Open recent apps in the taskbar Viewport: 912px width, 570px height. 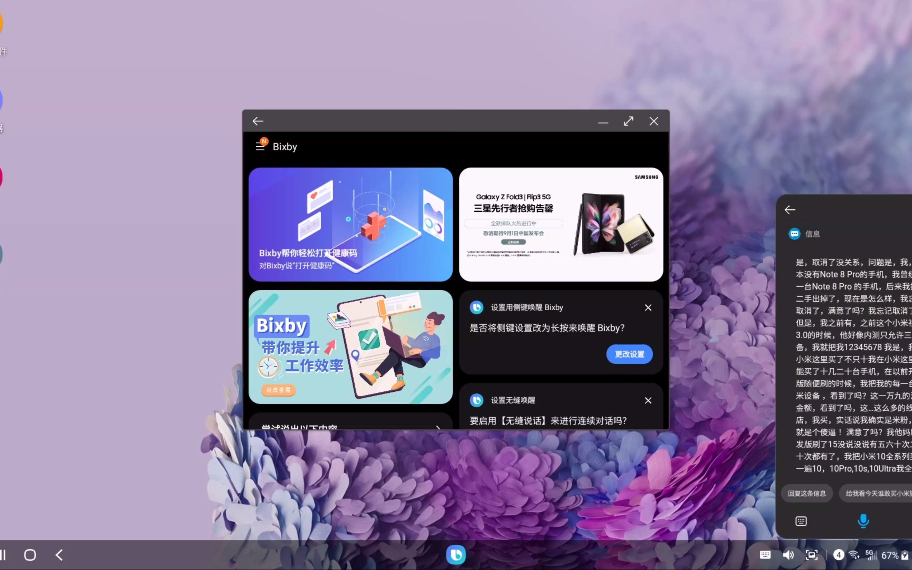tap(3, 555)
